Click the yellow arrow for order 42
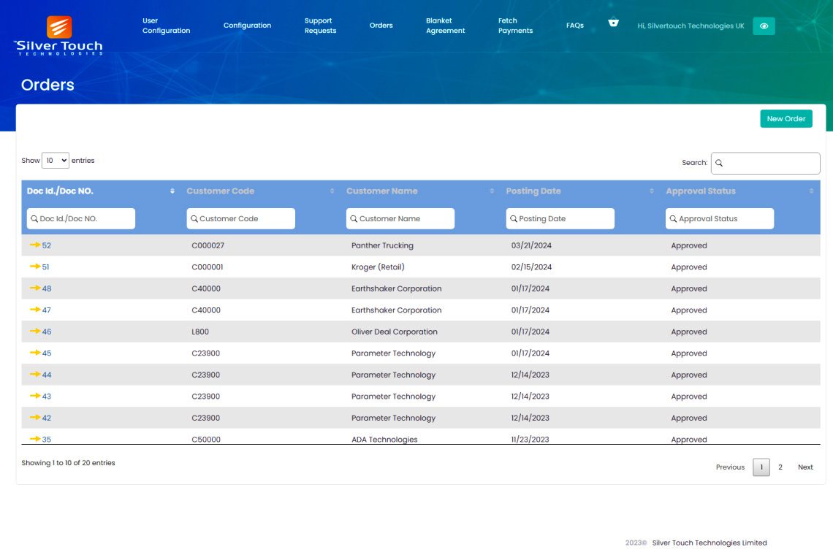Screen dimensions: 833x555 (35, 418)
